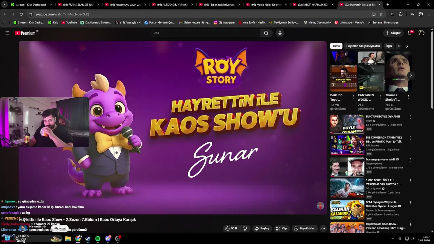The width and height of the screenshot is (434, 244).
Task: Click the Chrome address bar URL
Action: pyautogui.click(x=62, y=14)
